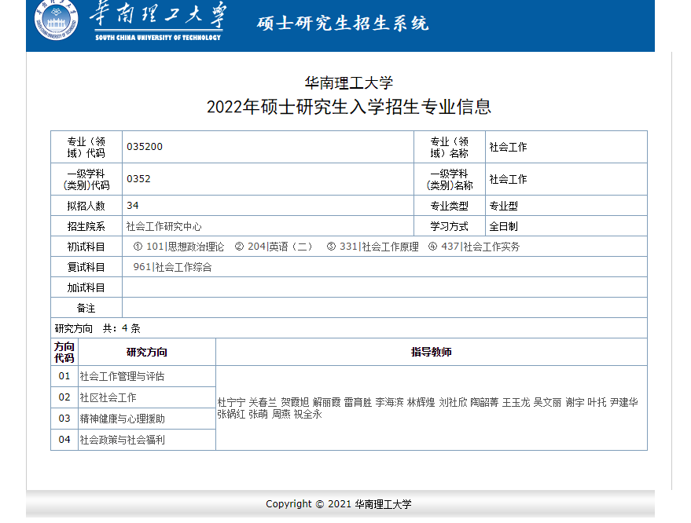Select retest subject 961|社会工作综合
Viewport: 691px width, 523px height.
172,267
